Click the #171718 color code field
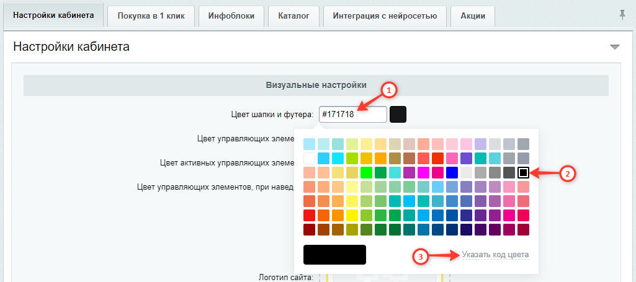 (x=353, y=115)
